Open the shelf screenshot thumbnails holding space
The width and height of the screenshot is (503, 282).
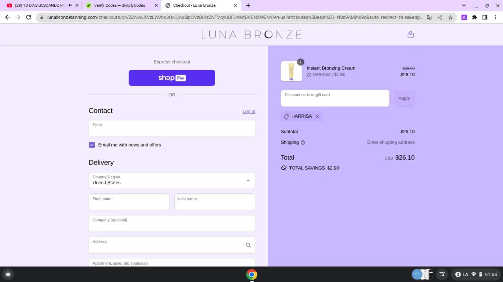[x=423, y=274]
